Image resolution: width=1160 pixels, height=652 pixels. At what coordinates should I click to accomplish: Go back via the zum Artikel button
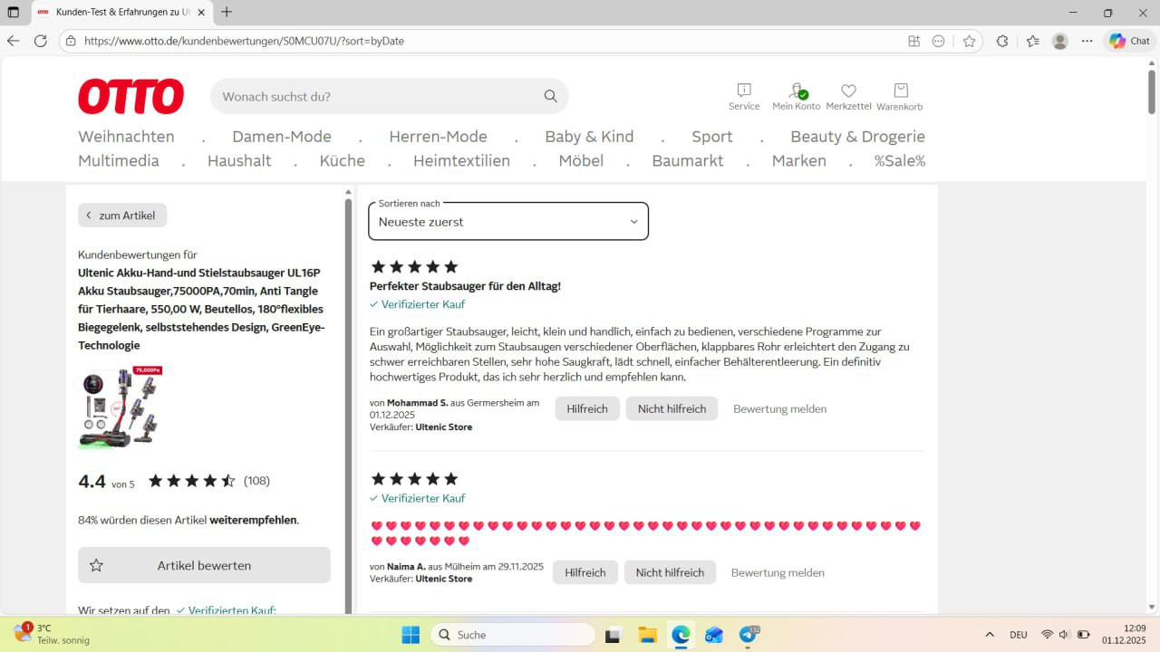click(x=122, y=216)
